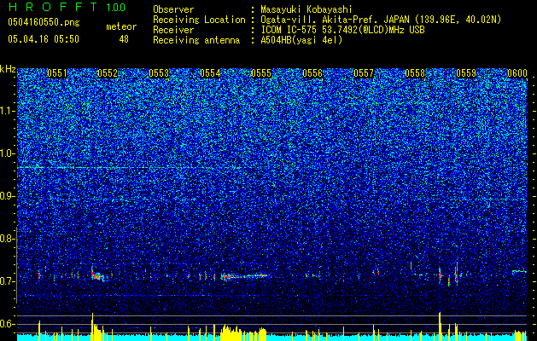The image size is (537, 341).
Task: Click the 0557 time marker
Action: click(x=364, y=73)
